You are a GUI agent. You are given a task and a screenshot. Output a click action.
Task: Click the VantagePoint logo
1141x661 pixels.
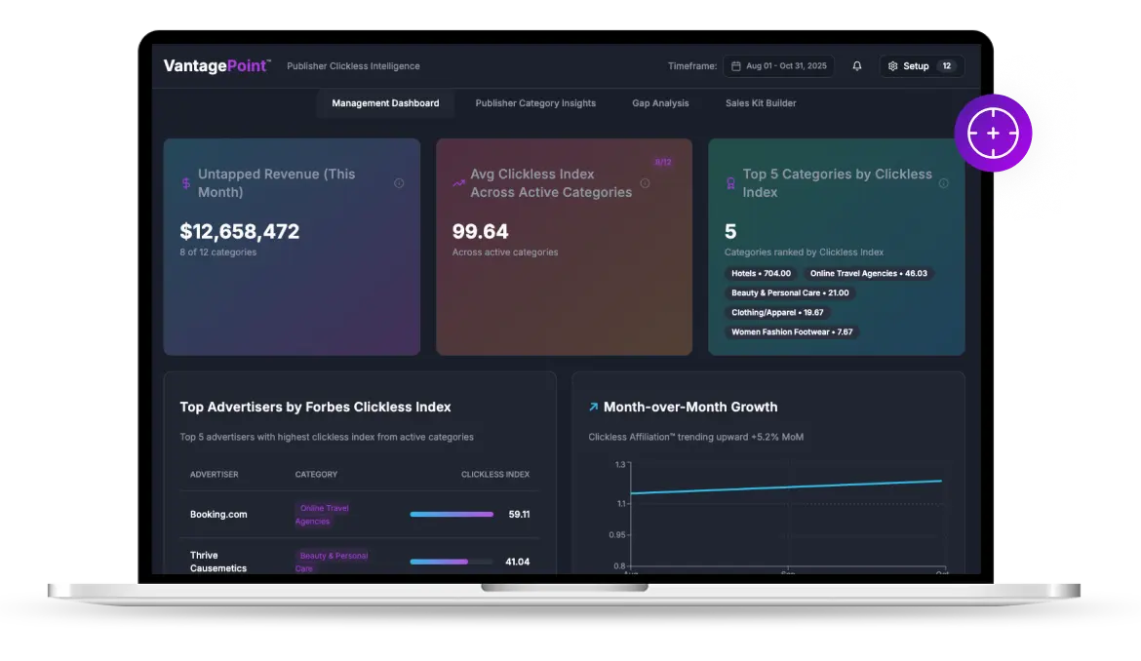pyautogui.click(x=216, y=66)
